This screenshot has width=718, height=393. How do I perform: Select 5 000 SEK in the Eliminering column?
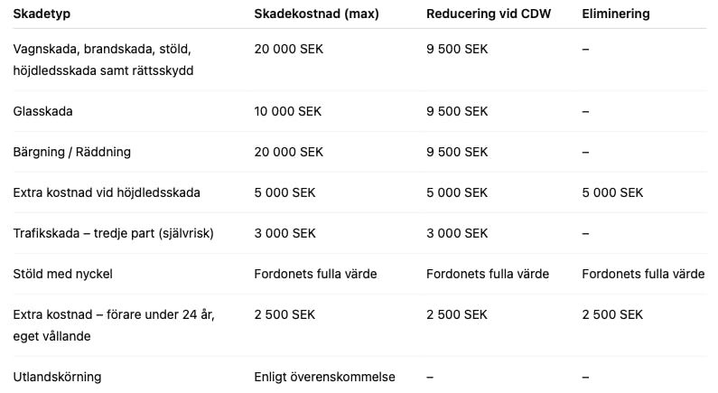(x=612, y=192)
